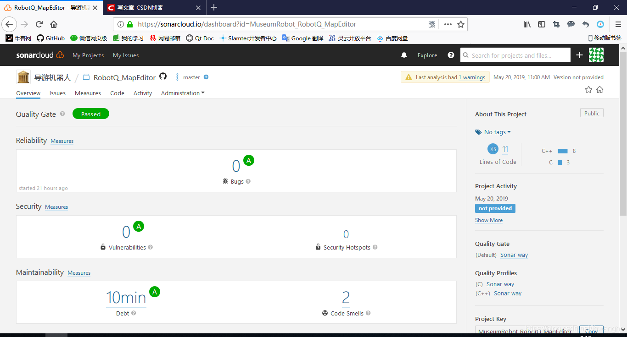Open the Google 翻译 bookmark
Image resolution: width=627 pixels, height=337 pixels.
[303, 38]
